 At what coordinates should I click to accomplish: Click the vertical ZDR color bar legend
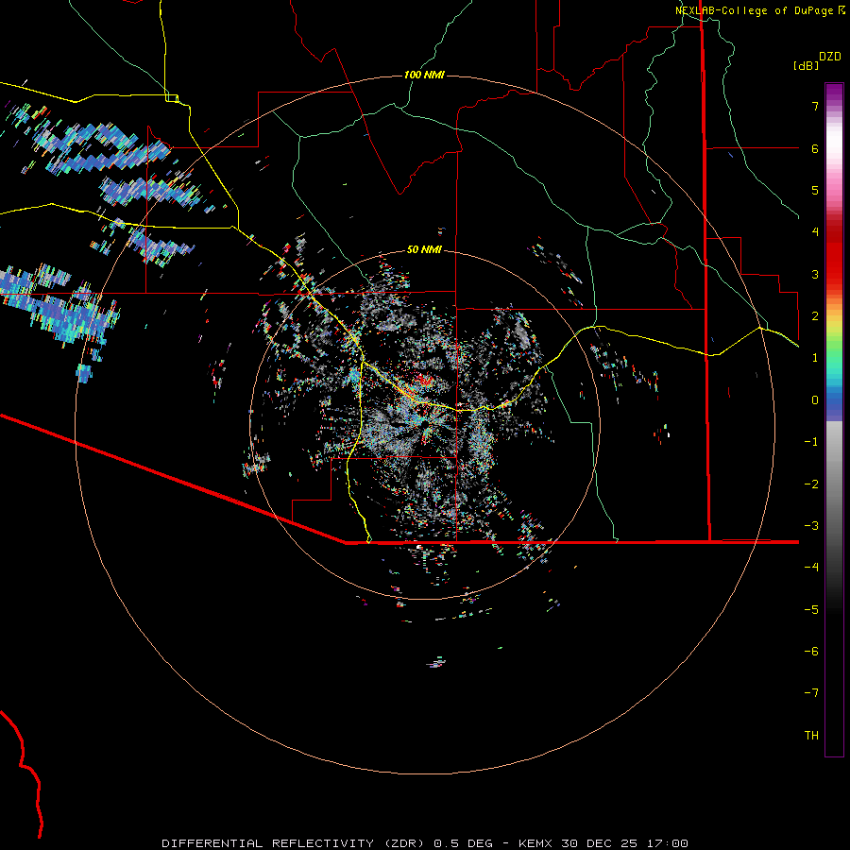click(x=834, y=420)
